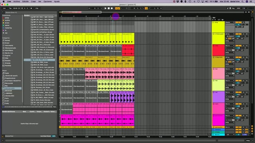Select the highlighted GR02 percussion sample file

[x=39, y=60]
